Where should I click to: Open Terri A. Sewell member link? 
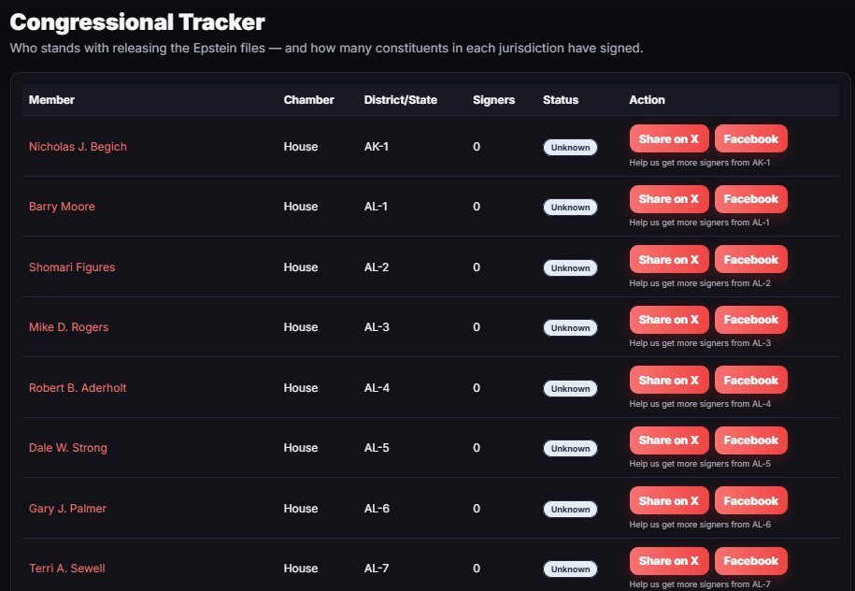coord(67,569)
